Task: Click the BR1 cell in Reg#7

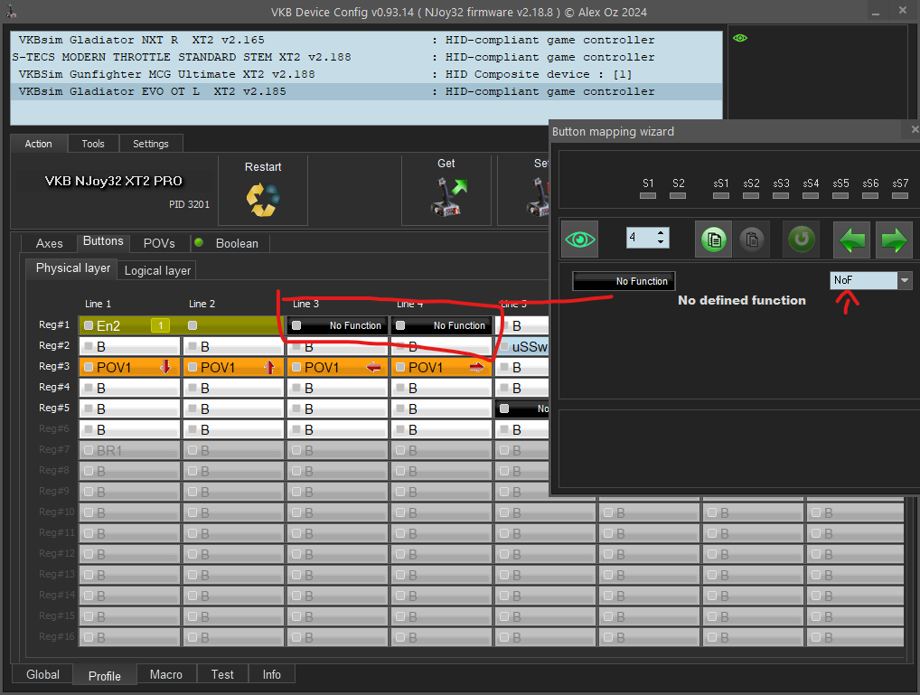Action: pyautogui.click(x=129, y=451)
